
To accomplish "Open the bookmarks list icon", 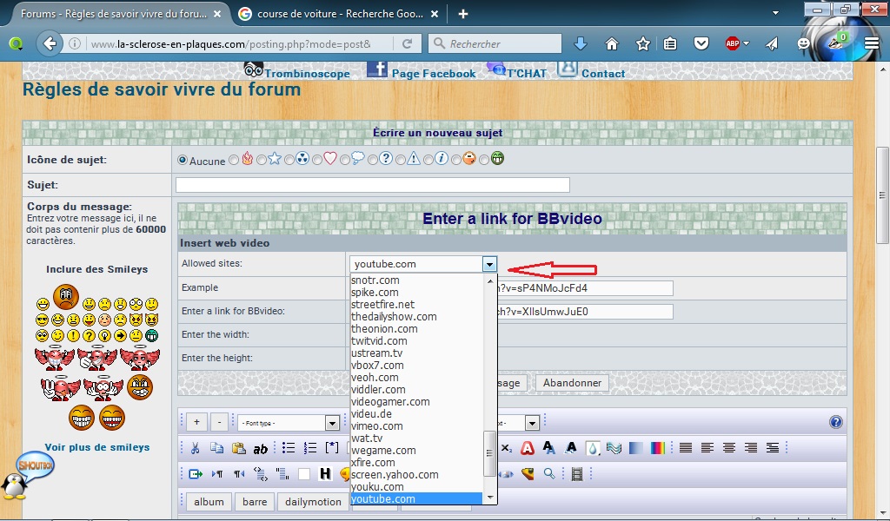I will point(670,43).
